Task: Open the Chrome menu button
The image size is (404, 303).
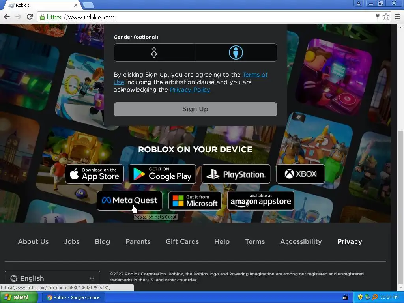Action: (397, 17)
